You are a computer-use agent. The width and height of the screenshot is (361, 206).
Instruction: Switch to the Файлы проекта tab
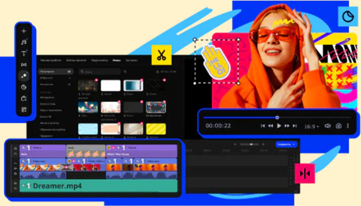[76, 60]
